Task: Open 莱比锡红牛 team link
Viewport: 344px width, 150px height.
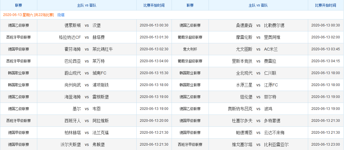Action: [103, 49]
